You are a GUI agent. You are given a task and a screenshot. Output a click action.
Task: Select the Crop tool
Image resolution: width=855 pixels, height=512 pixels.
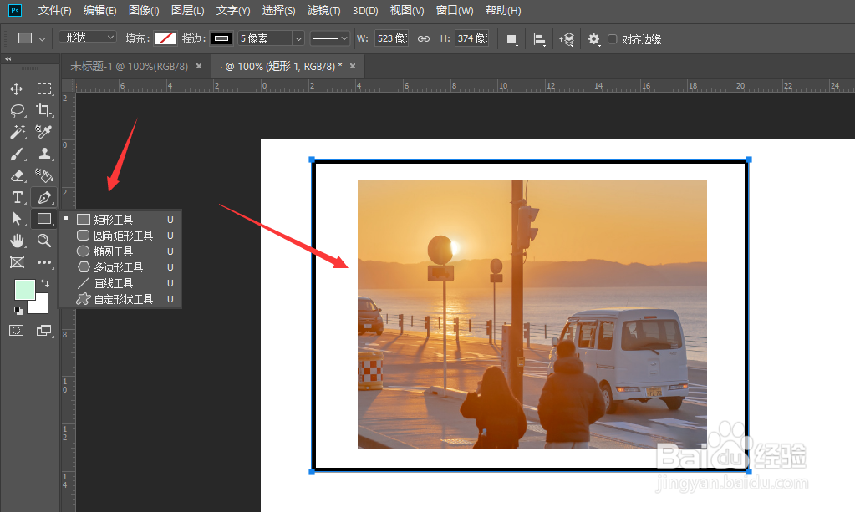(x=44, y=110)
